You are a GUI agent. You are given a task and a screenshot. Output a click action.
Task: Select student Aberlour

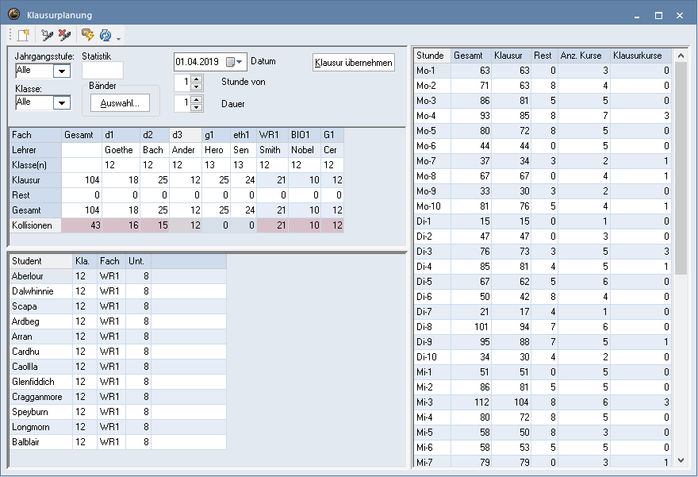[118, 276]
